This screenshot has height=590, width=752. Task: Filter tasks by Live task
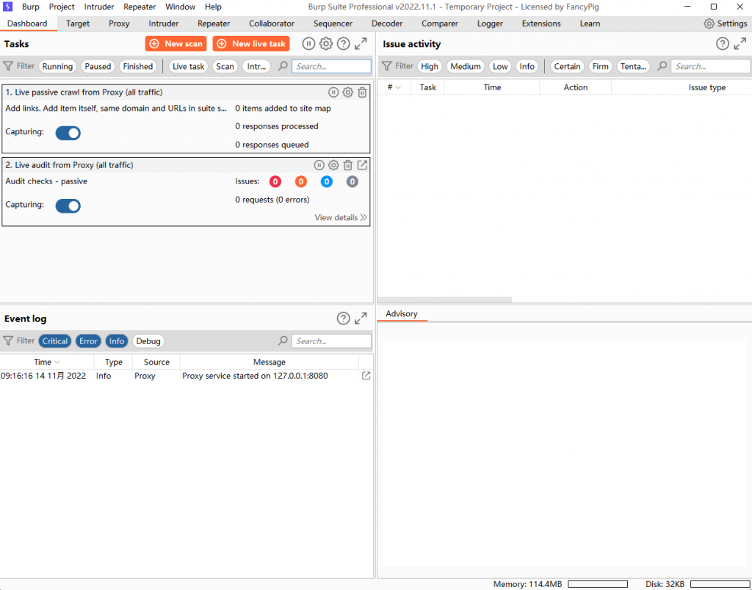[189, 66]
